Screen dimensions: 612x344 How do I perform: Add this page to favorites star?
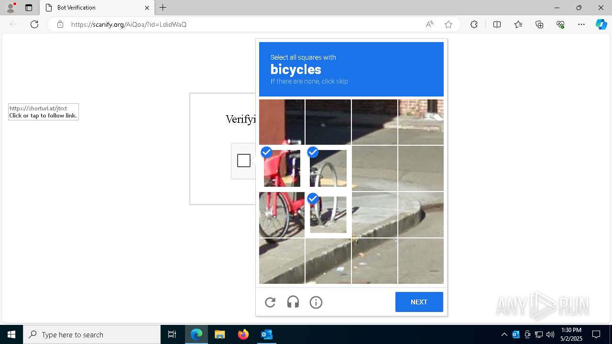click(x=448, y=24)
